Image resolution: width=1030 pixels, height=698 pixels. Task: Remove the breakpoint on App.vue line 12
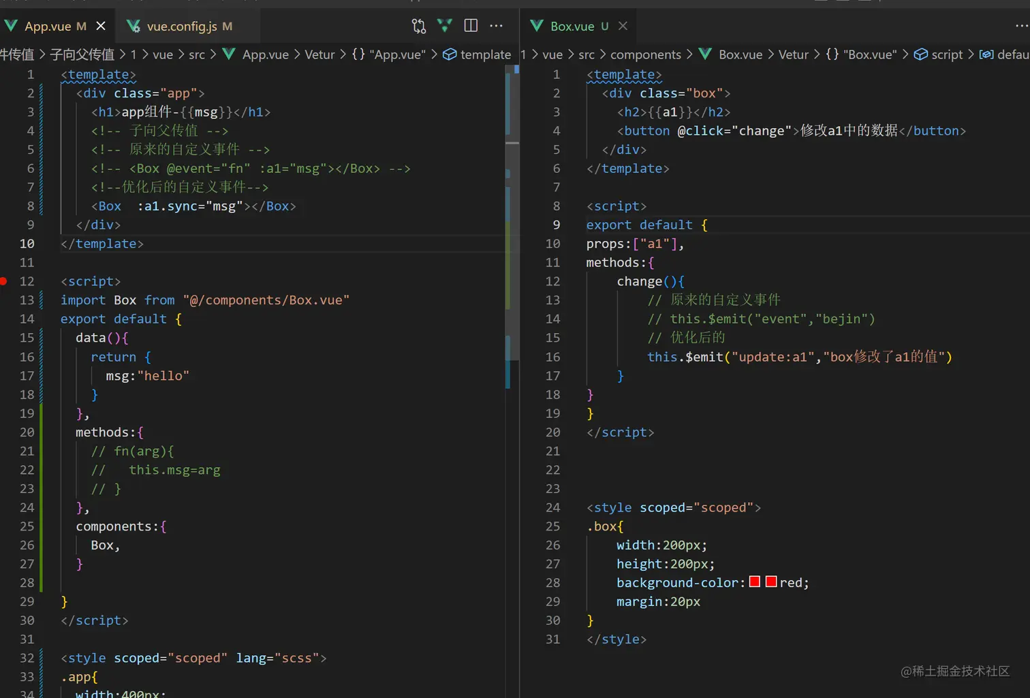click(4, 281)
